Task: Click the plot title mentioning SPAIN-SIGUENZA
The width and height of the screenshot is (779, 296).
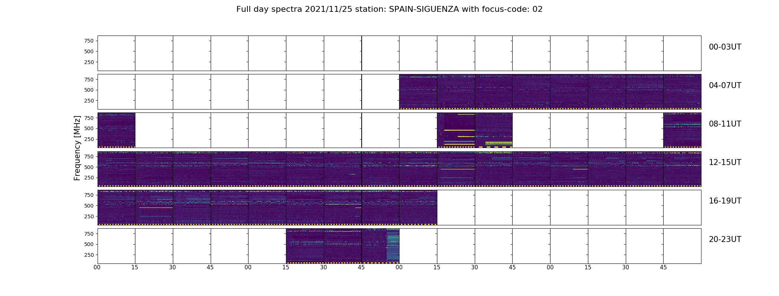Action: click(389, 9)
